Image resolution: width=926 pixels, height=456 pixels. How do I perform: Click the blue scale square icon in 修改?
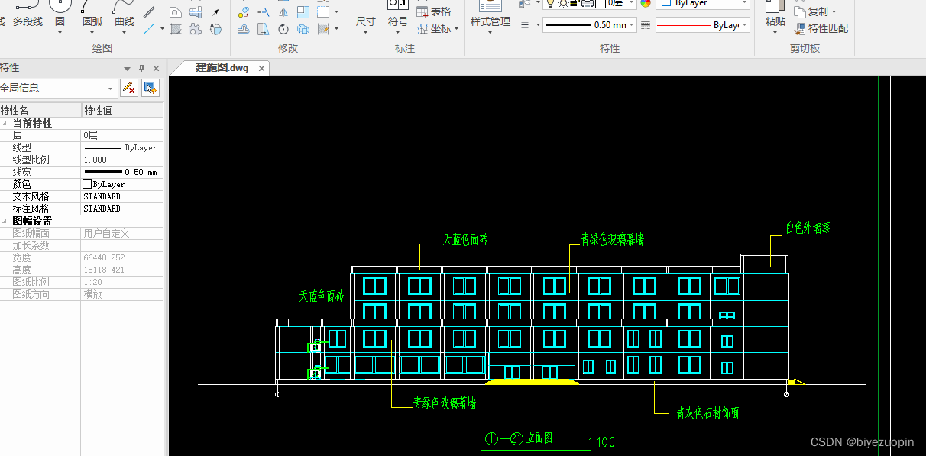[303, 12]
